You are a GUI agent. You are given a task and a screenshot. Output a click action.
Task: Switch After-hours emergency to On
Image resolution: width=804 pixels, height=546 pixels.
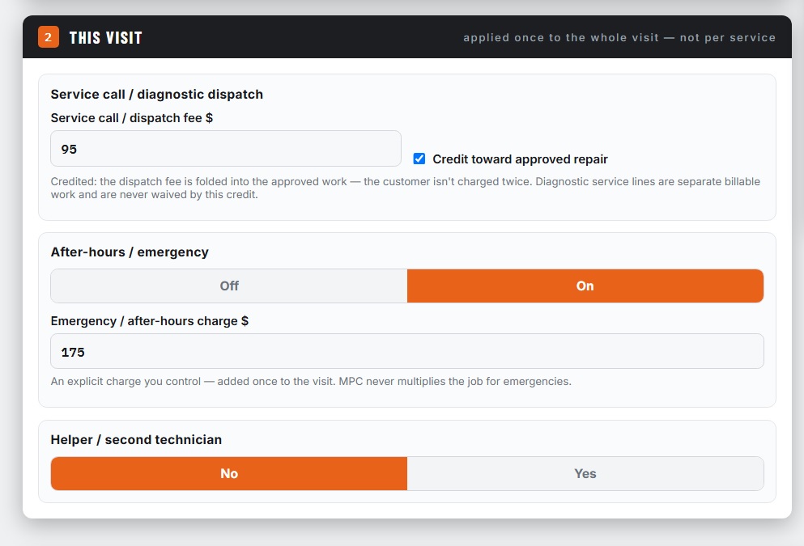point(585,286)
